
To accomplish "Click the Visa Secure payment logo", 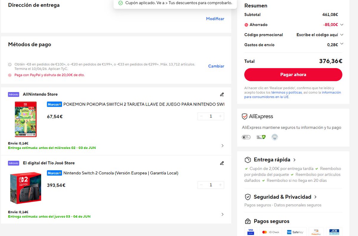I will click(251, 232).
